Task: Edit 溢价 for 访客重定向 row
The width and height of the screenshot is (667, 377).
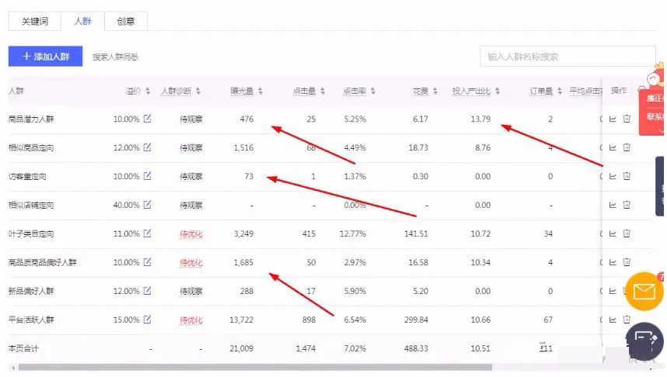Action: pos(147,176)
